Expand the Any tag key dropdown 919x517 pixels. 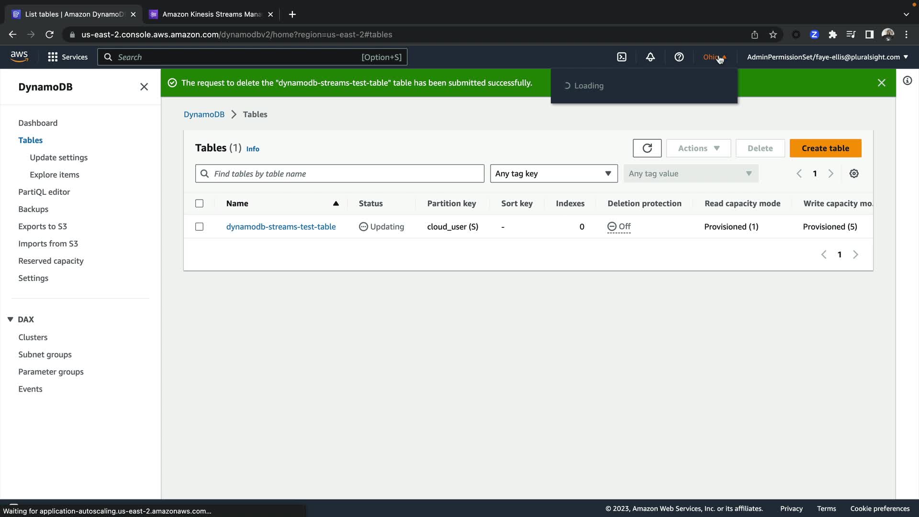click(553, 174)
